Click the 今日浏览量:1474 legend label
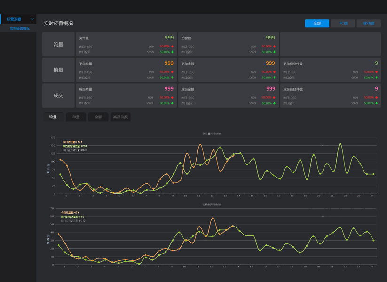Screen dimensions: 387x282 pos(72,142)
